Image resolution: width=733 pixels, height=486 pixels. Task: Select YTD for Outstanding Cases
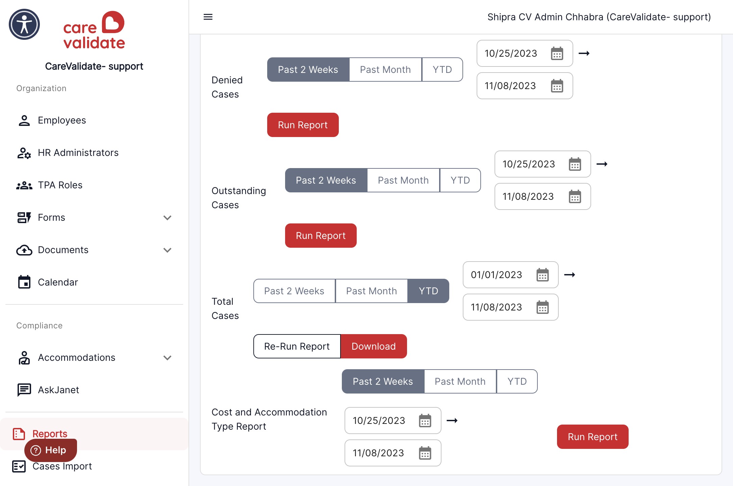click(460, 180)
